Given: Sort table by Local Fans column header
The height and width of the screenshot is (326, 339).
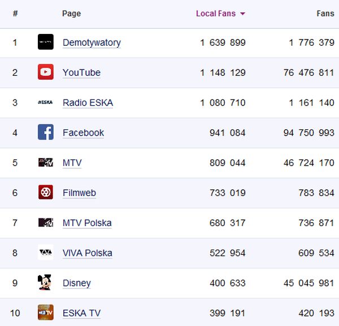Looking at the screenshot, I should (216, 14).
